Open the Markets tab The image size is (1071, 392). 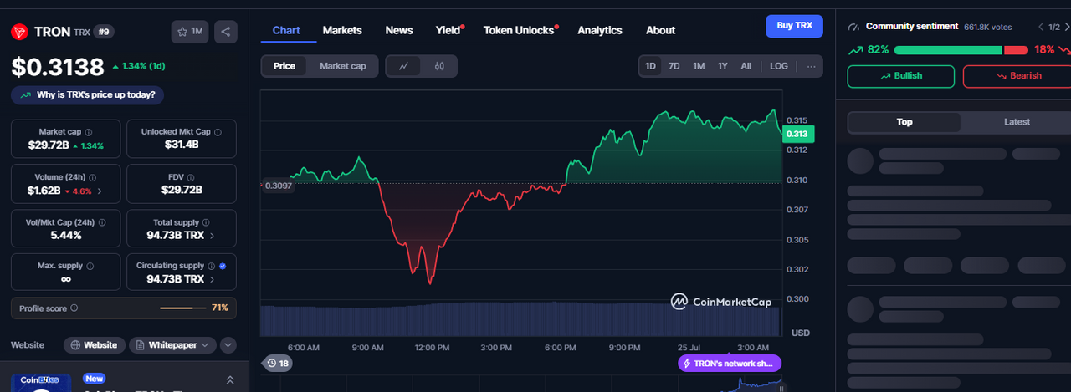tap(342, 30)
